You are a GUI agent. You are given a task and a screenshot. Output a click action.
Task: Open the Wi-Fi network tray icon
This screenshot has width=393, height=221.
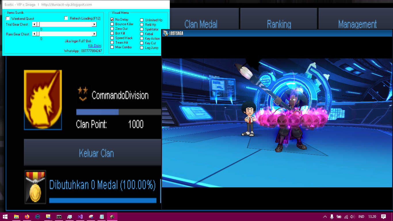(x=346, y=217)
